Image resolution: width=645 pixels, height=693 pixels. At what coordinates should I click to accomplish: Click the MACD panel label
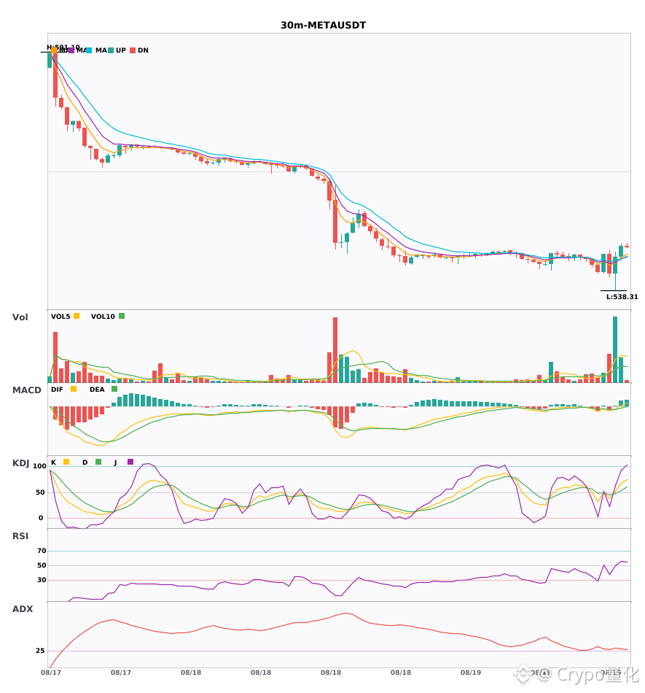pyautogui.click(x=26, y=390)
